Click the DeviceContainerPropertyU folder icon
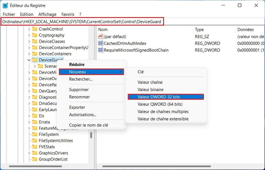This screenshot has width=265, height=170. 35,48
